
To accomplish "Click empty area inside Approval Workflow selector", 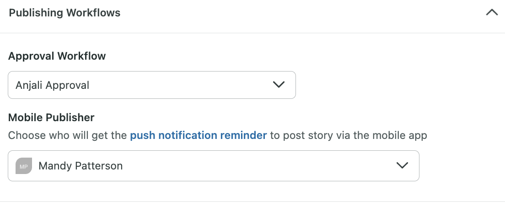I will [180, 85].
